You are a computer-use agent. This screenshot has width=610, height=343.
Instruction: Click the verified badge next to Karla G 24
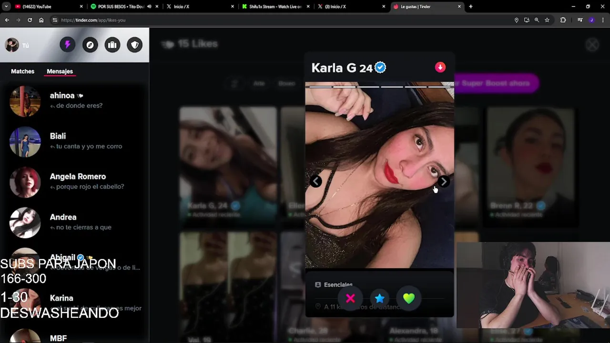tap(380, 68)
